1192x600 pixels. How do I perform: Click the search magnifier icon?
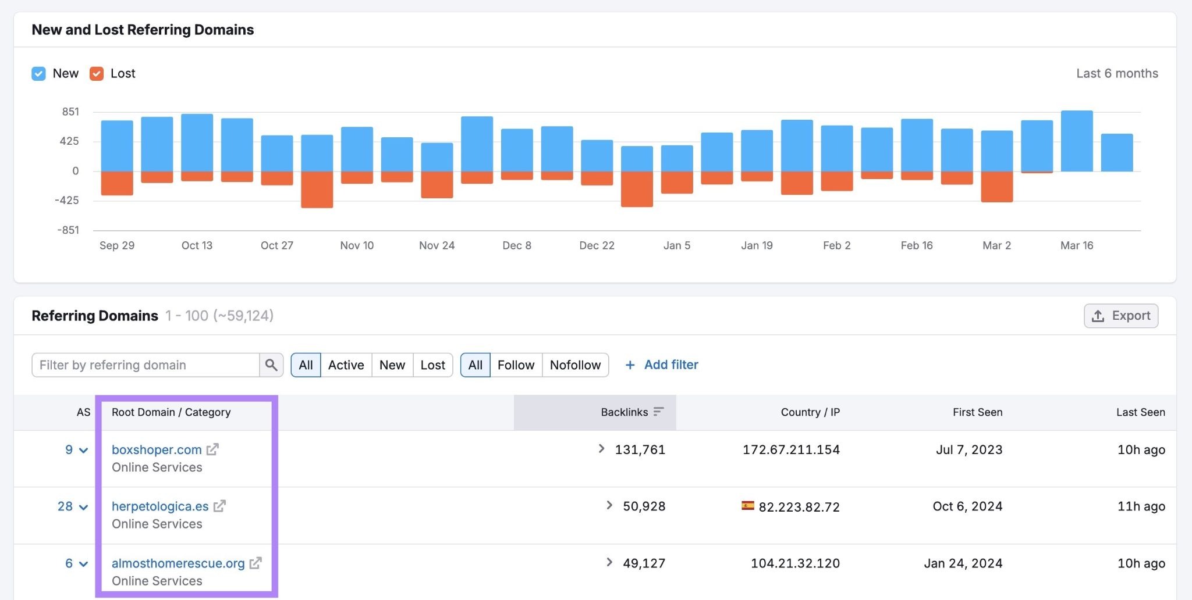point(271,365)
